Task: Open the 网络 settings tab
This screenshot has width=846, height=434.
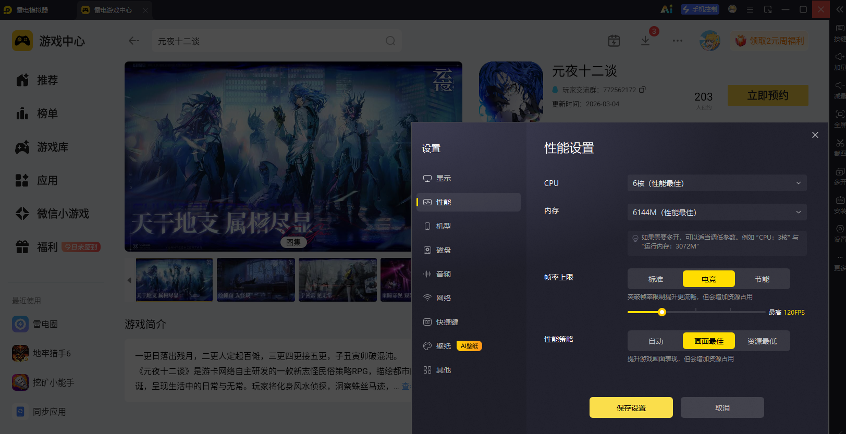Action: click(x=469, y=298)
